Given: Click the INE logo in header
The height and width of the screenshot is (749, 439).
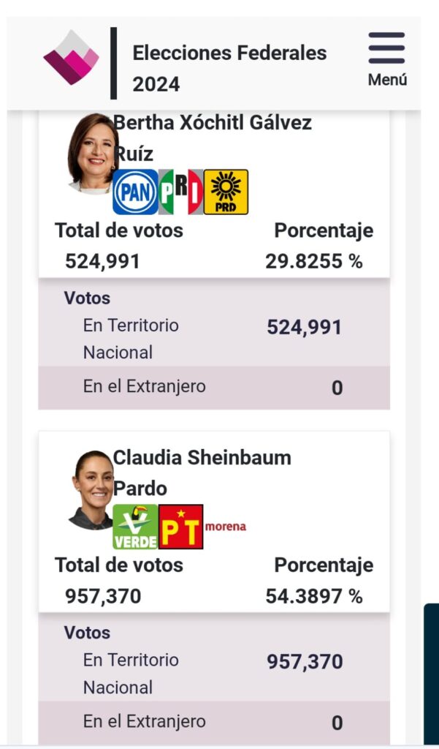Looking at the screenshot, I should (71, 58).
